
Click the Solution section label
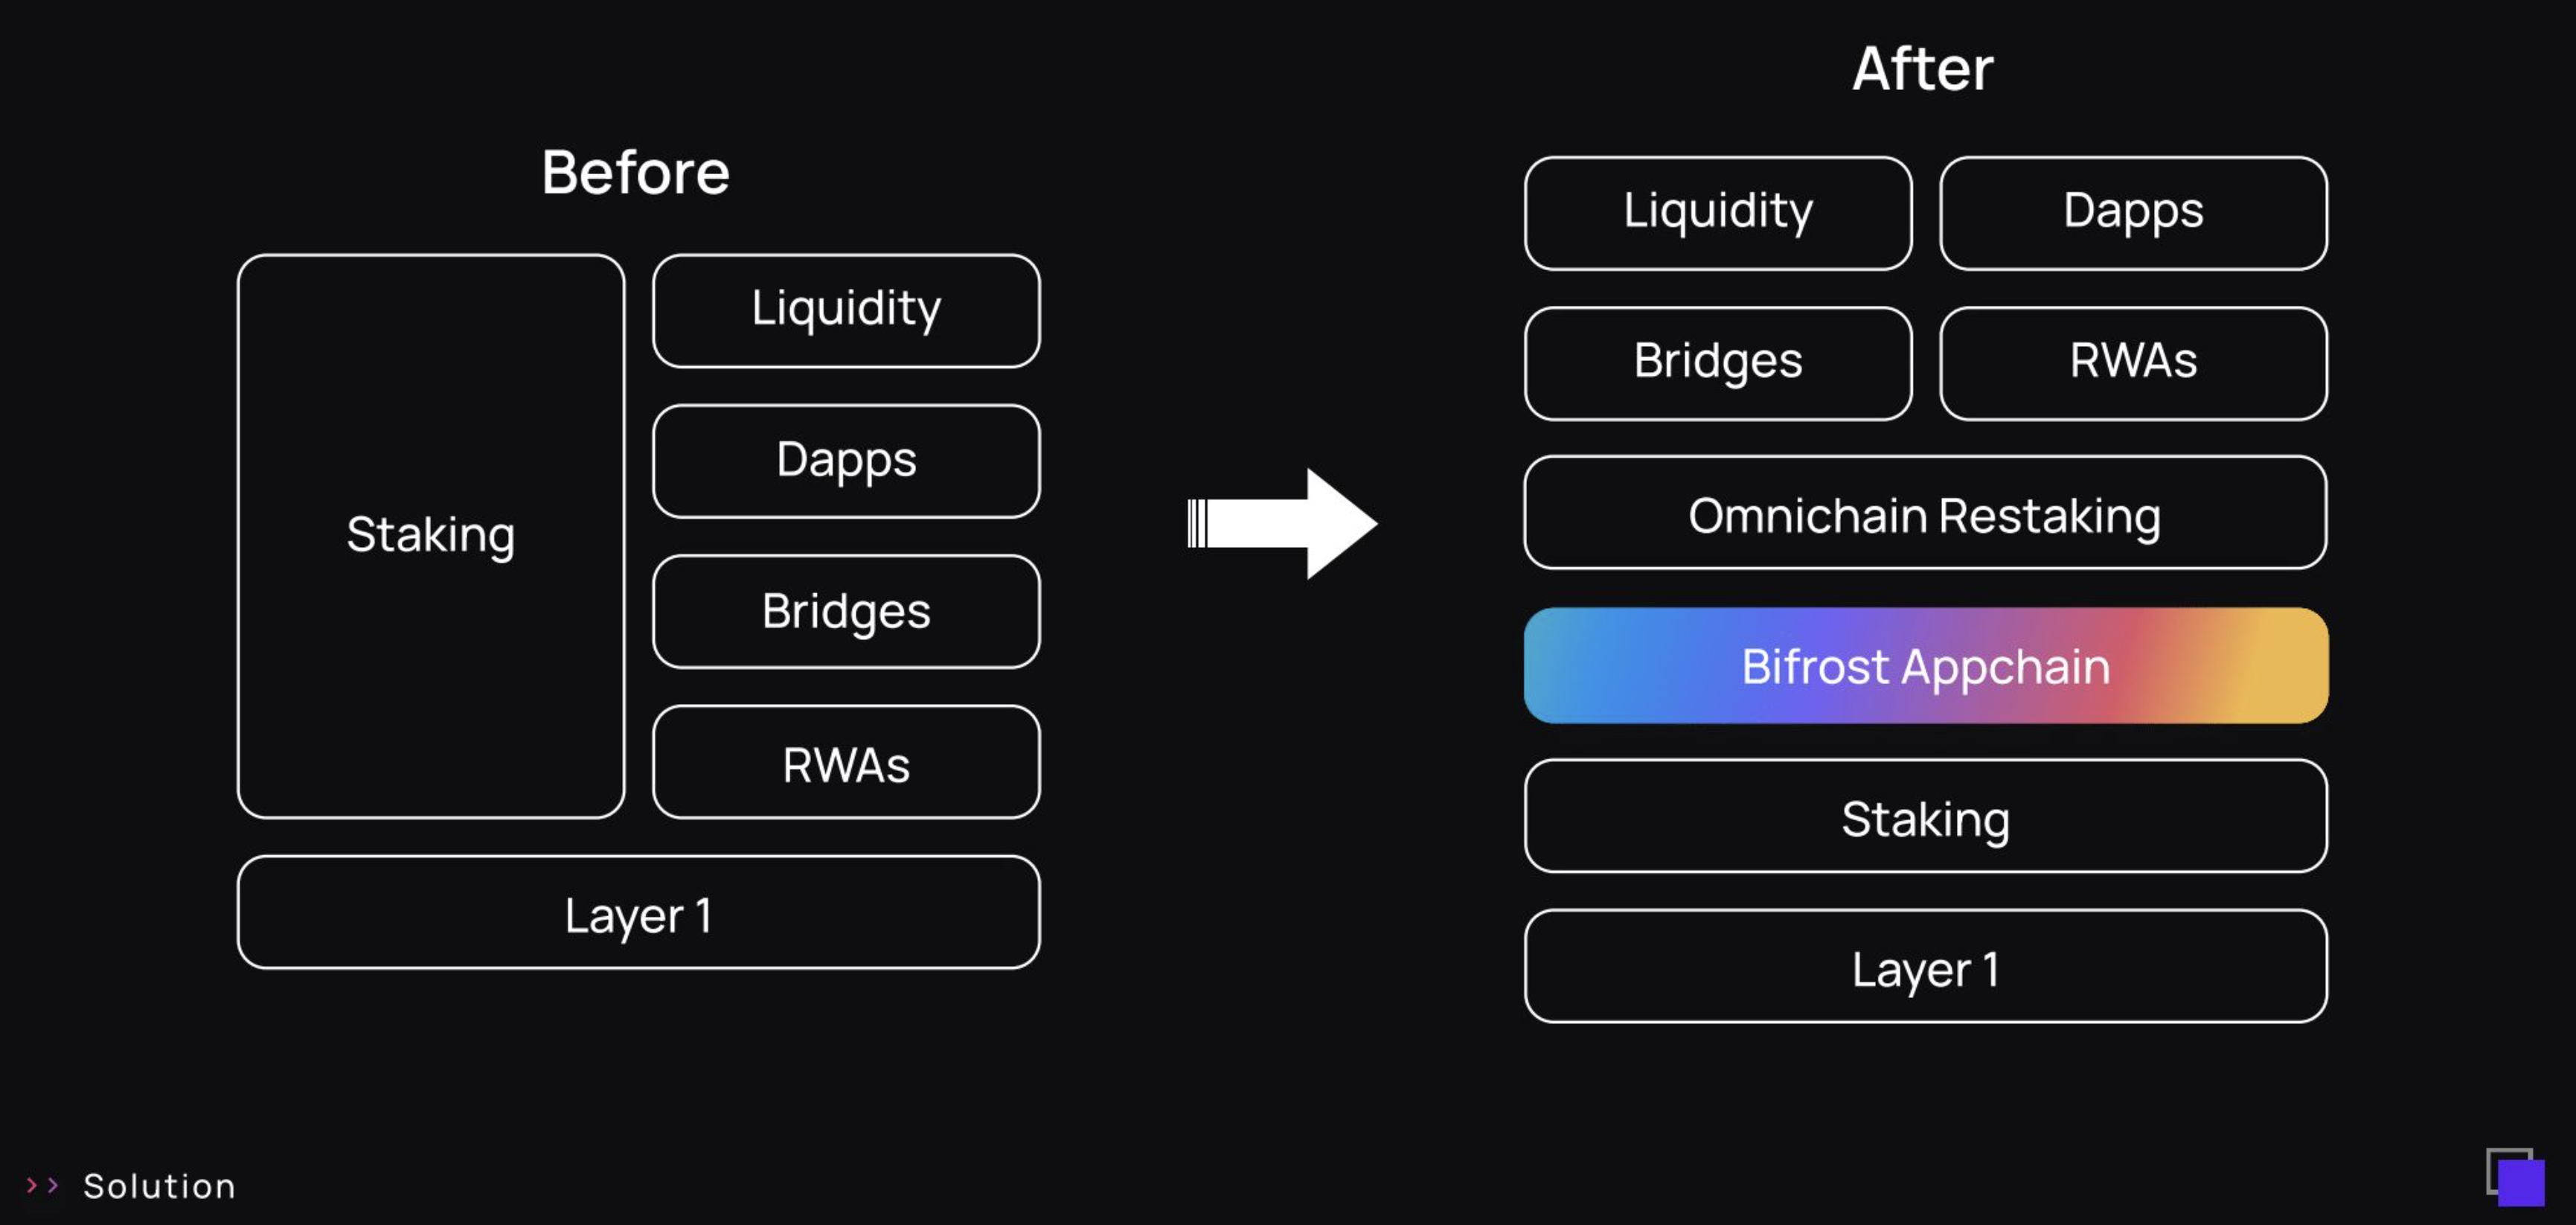[x=159, y=1186]
